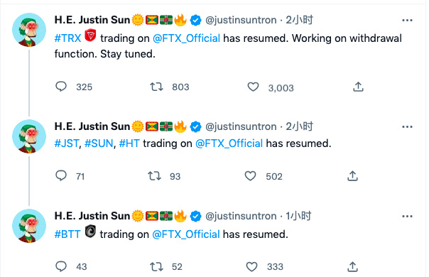Like the #BTT tweet with 333 likes
Screen dimensions: 429x277
[251, 266]
